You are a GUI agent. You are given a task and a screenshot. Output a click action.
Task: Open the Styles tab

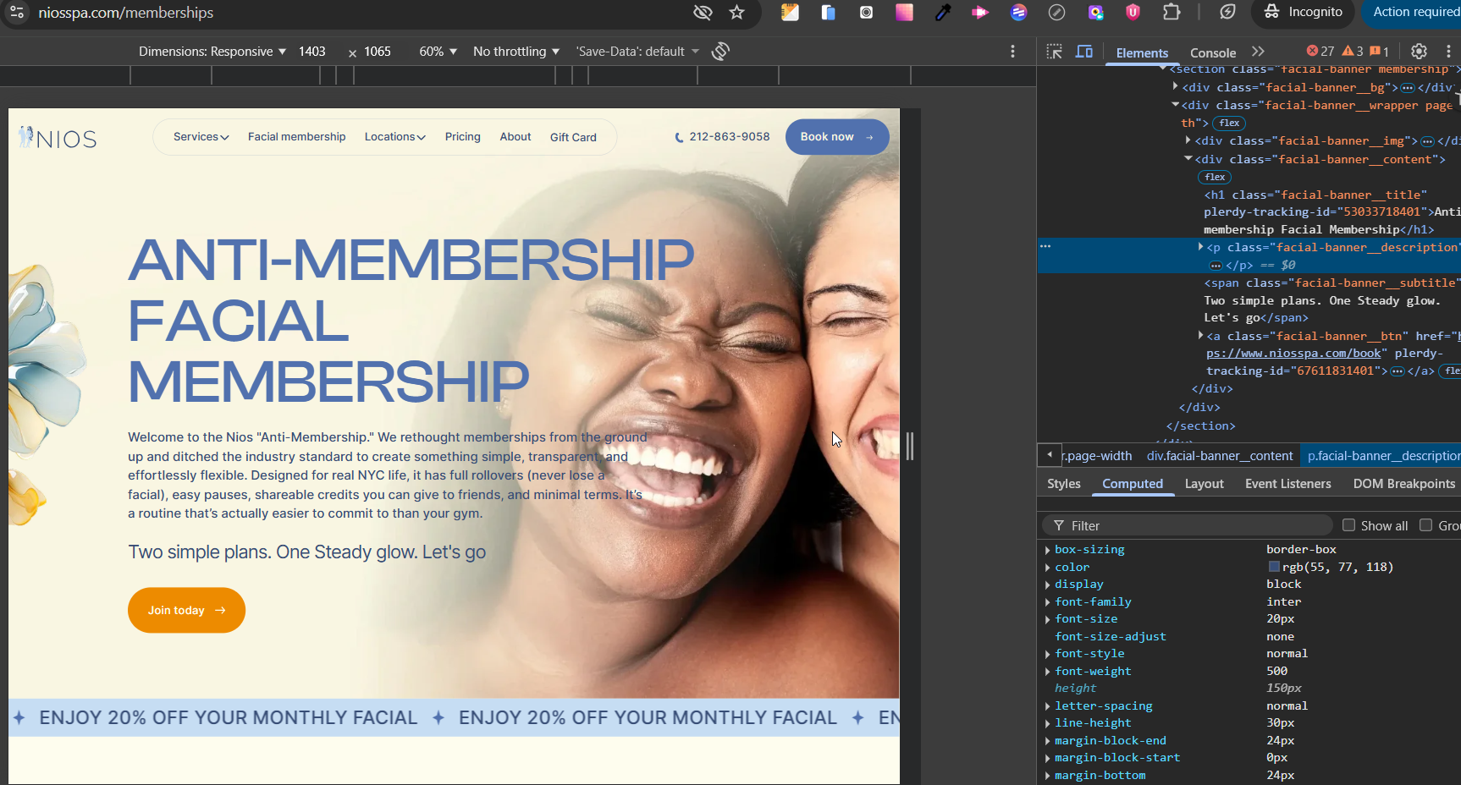1064,484
